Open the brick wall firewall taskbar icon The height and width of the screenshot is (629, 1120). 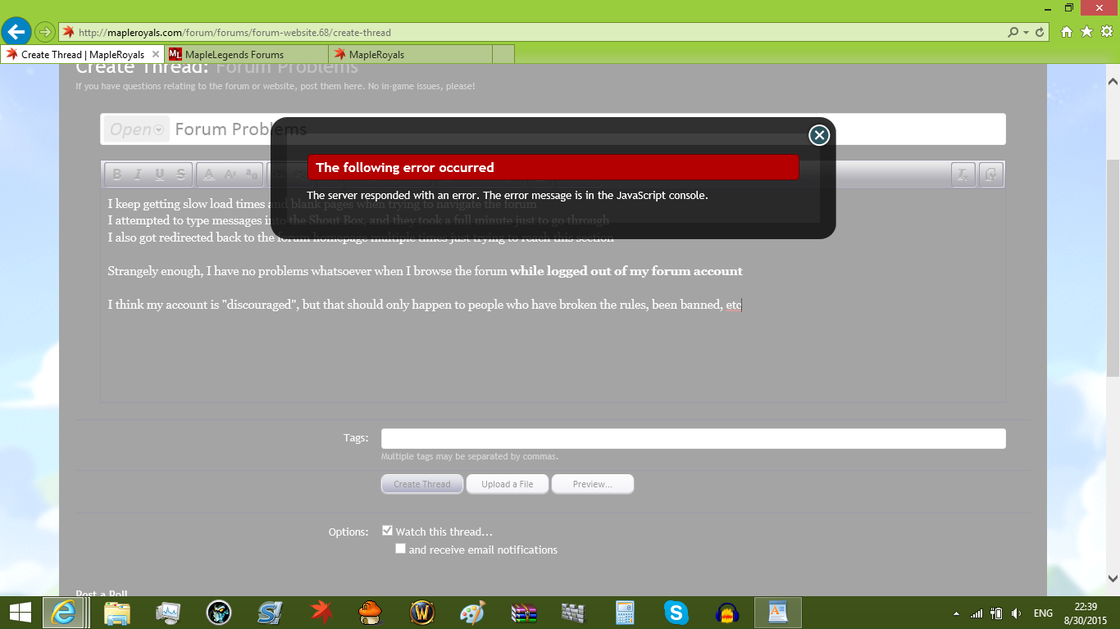[574, 613]
